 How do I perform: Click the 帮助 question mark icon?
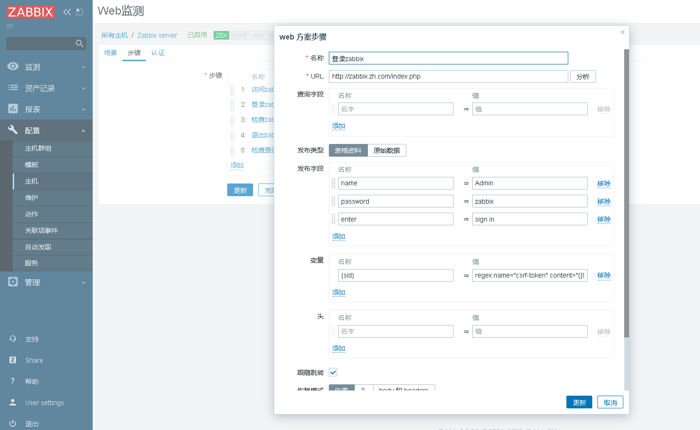coord(13,381)
